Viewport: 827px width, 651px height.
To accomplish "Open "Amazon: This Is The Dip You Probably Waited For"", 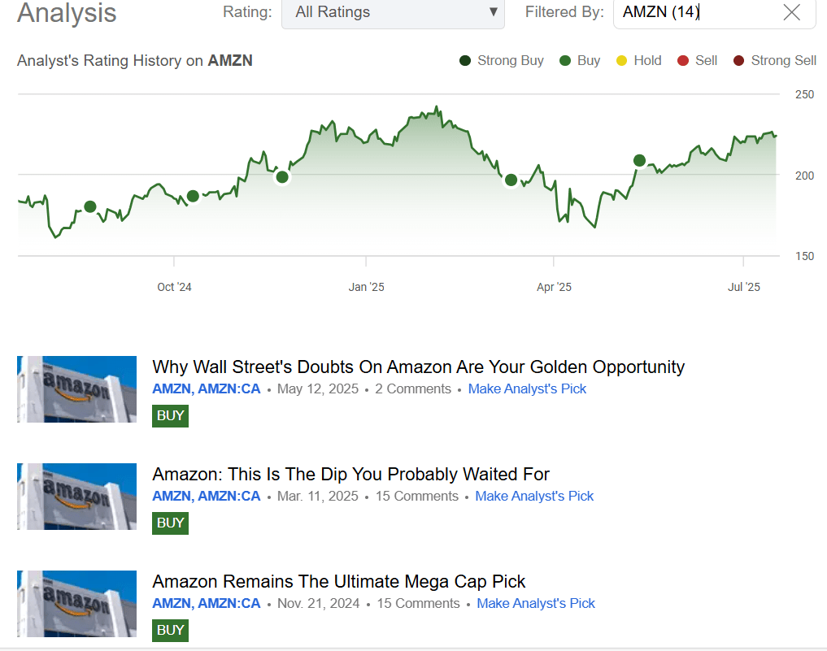I will coord(350,474).
